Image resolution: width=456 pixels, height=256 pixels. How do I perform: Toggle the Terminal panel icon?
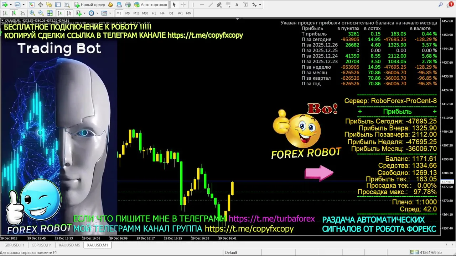pyautogui.click(x=58, y=5)
